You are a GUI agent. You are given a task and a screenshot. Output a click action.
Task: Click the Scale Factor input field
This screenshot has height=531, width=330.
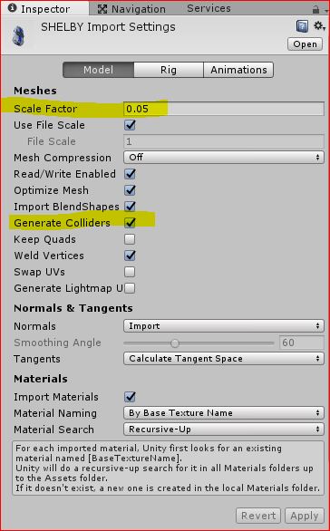[x=224, y=109]
